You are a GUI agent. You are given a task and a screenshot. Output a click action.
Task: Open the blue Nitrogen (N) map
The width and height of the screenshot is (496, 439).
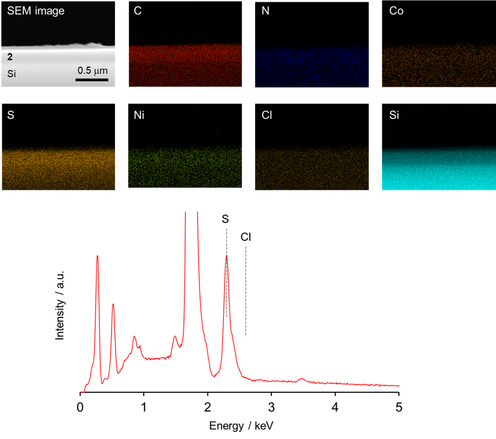(x=312, y=44)
